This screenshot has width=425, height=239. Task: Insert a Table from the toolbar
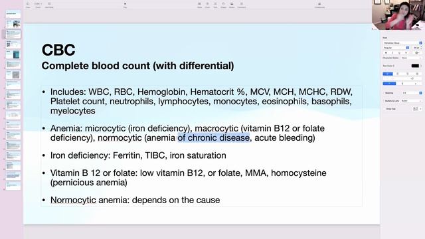click(x=199, y=5)
